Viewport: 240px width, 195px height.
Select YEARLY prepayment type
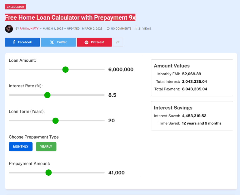coord(46,147)
